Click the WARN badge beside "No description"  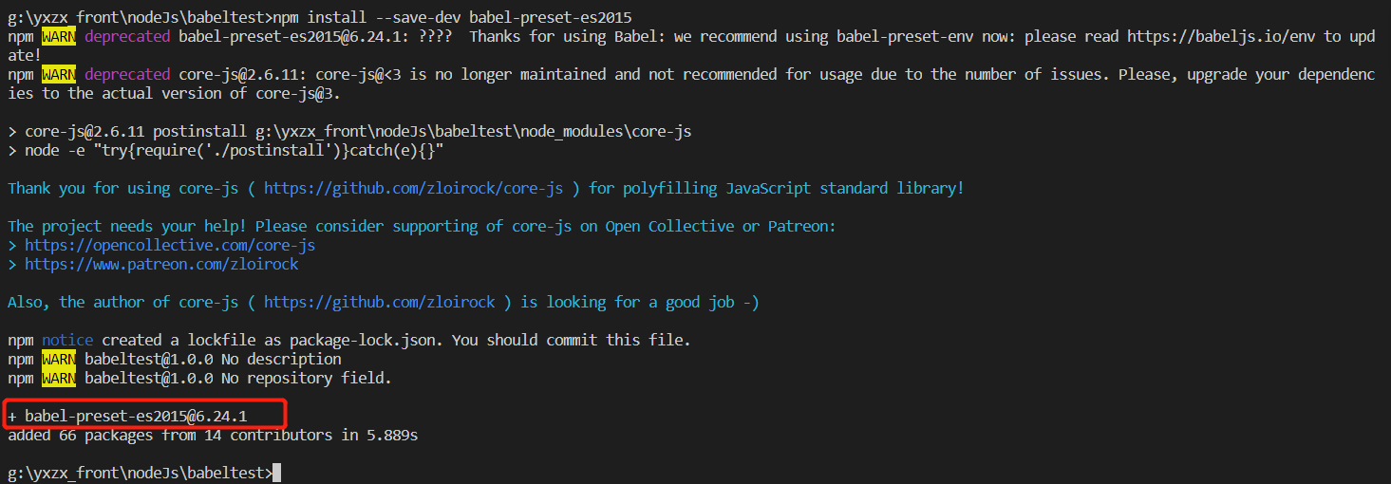tap(59, 359)
